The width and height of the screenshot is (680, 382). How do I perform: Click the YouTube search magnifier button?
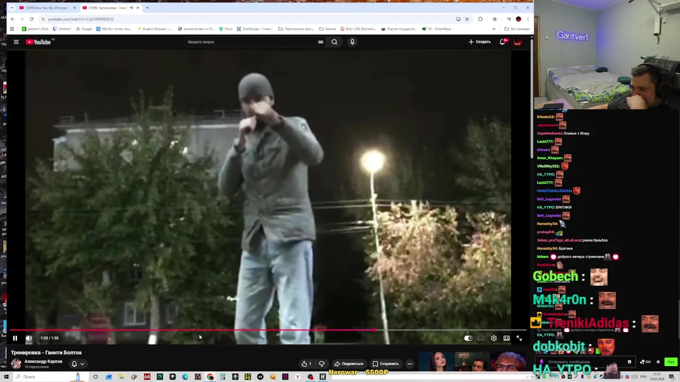[334, 42]
